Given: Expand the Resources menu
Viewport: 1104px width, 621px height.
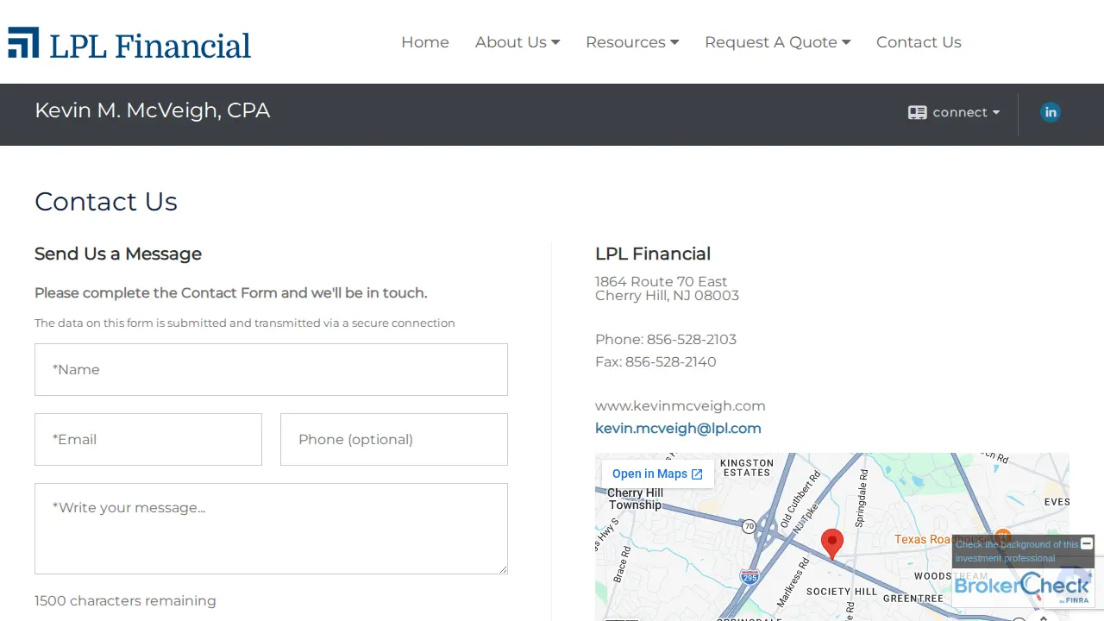Looking at the screenshot, I should [632, 42].
